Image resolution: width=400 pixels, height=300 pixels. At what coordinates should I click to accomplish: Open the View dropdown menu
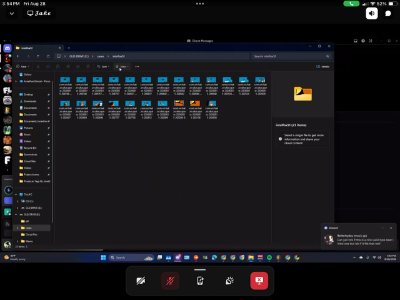pyautogui.click(x=122, y=67)
